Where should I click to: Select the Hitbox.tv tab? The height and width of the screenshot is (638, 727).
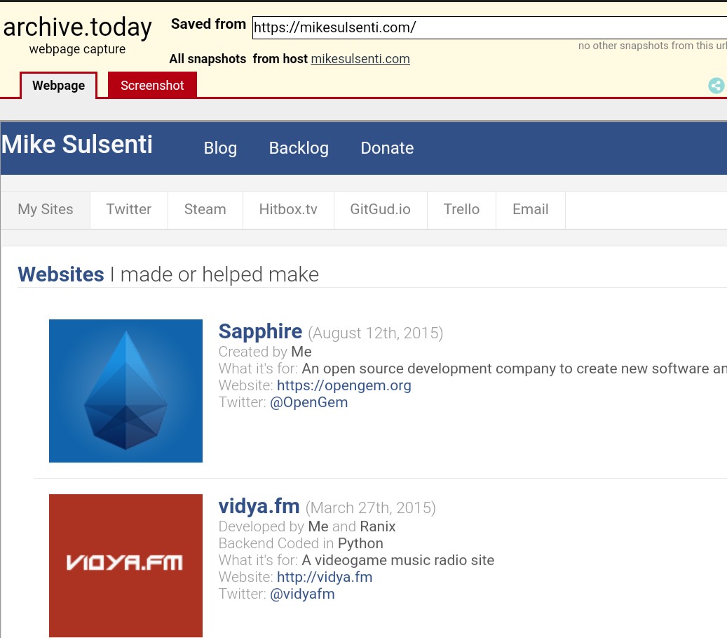(x=288, y=209)
